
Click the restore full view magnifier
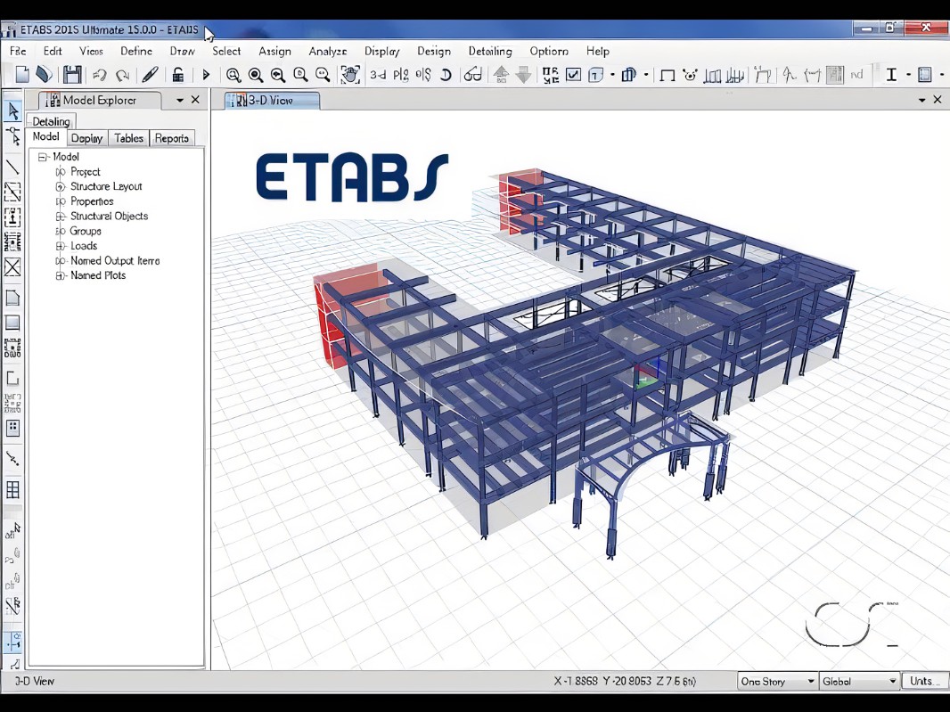[x=256, y=75]
